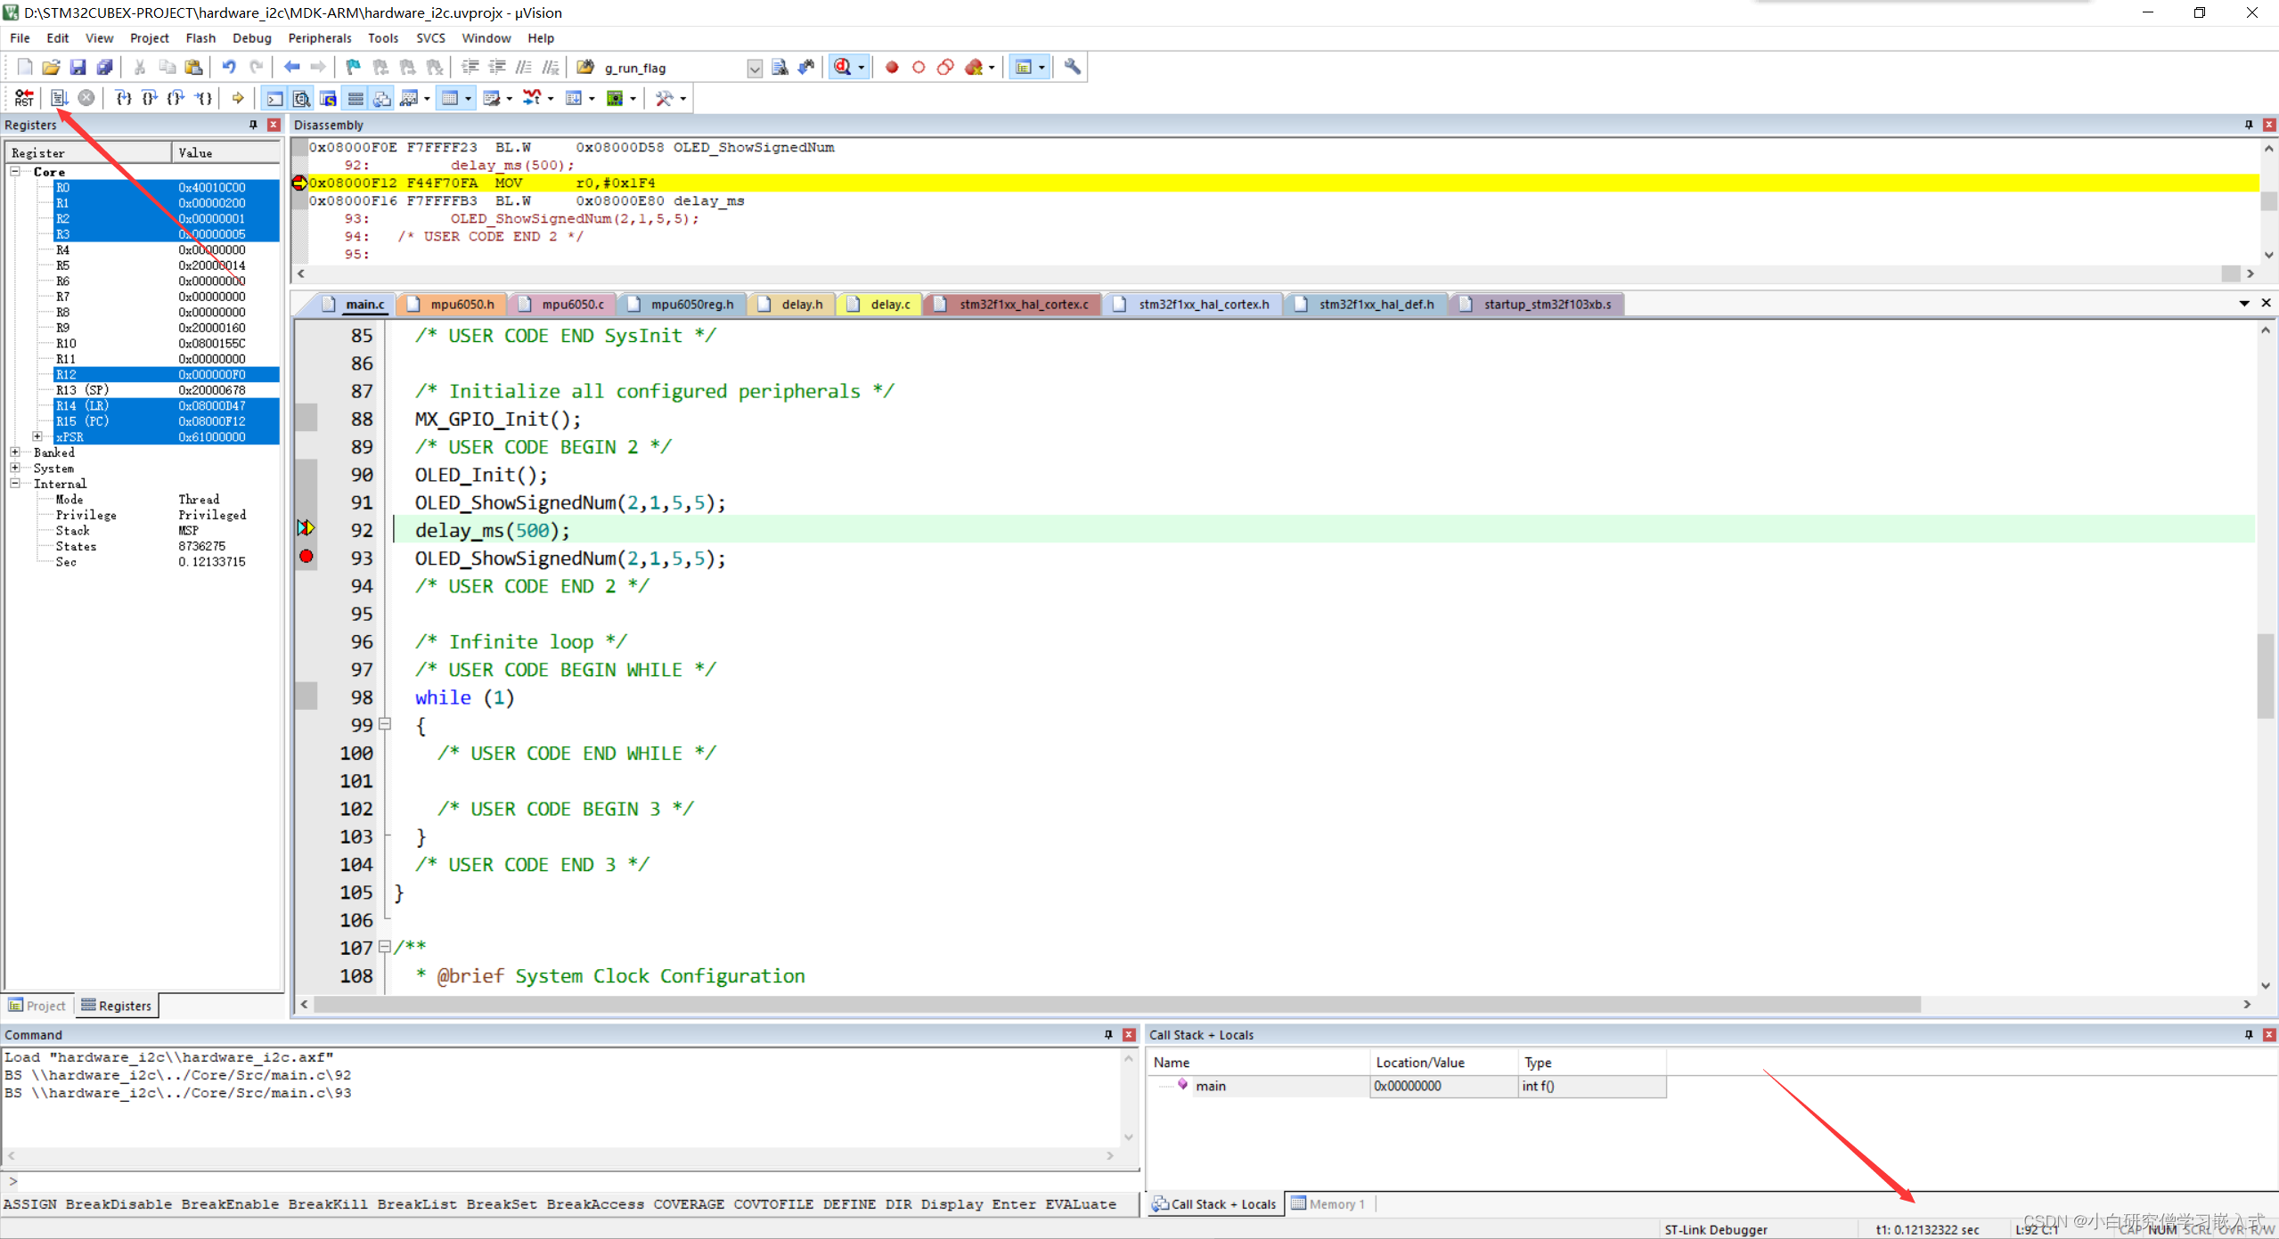Viewport: 2279px width, 1239px height.
Task: Save all open files with Save All icon
Action: [x=104, y=67]
